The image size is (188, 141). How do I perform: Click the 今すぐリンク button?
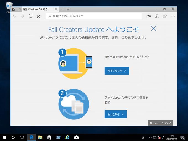click(x=117, y=71)
